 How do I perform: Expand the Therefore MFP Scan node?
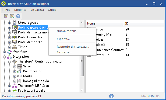[9, 86]
